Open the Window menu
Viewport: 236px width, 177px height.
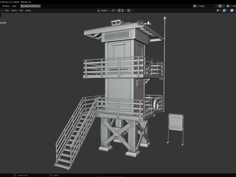point(6,6)
